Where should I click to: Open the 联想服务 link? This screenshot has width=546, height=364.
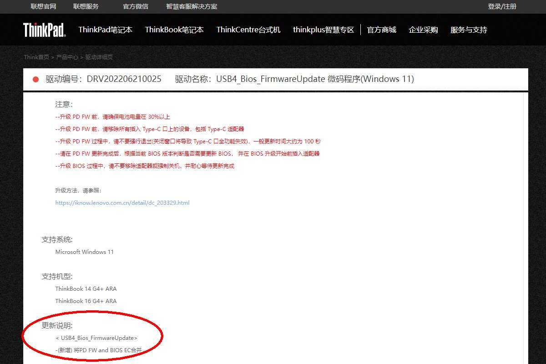[x=86, y=6]
